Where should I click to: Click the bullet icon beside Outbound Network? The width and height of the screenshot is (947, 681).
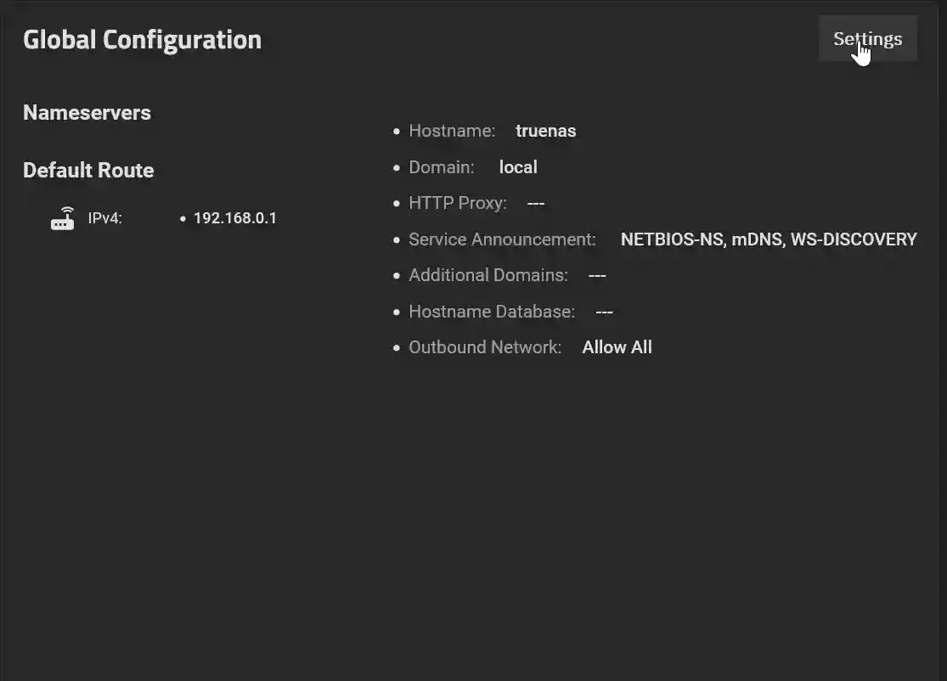point(396,347)
